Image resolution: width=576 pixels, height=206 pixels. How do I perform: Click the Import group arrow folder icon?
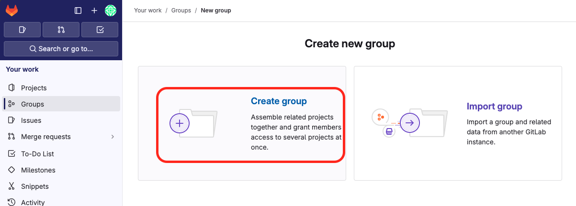tap(409, 123)
